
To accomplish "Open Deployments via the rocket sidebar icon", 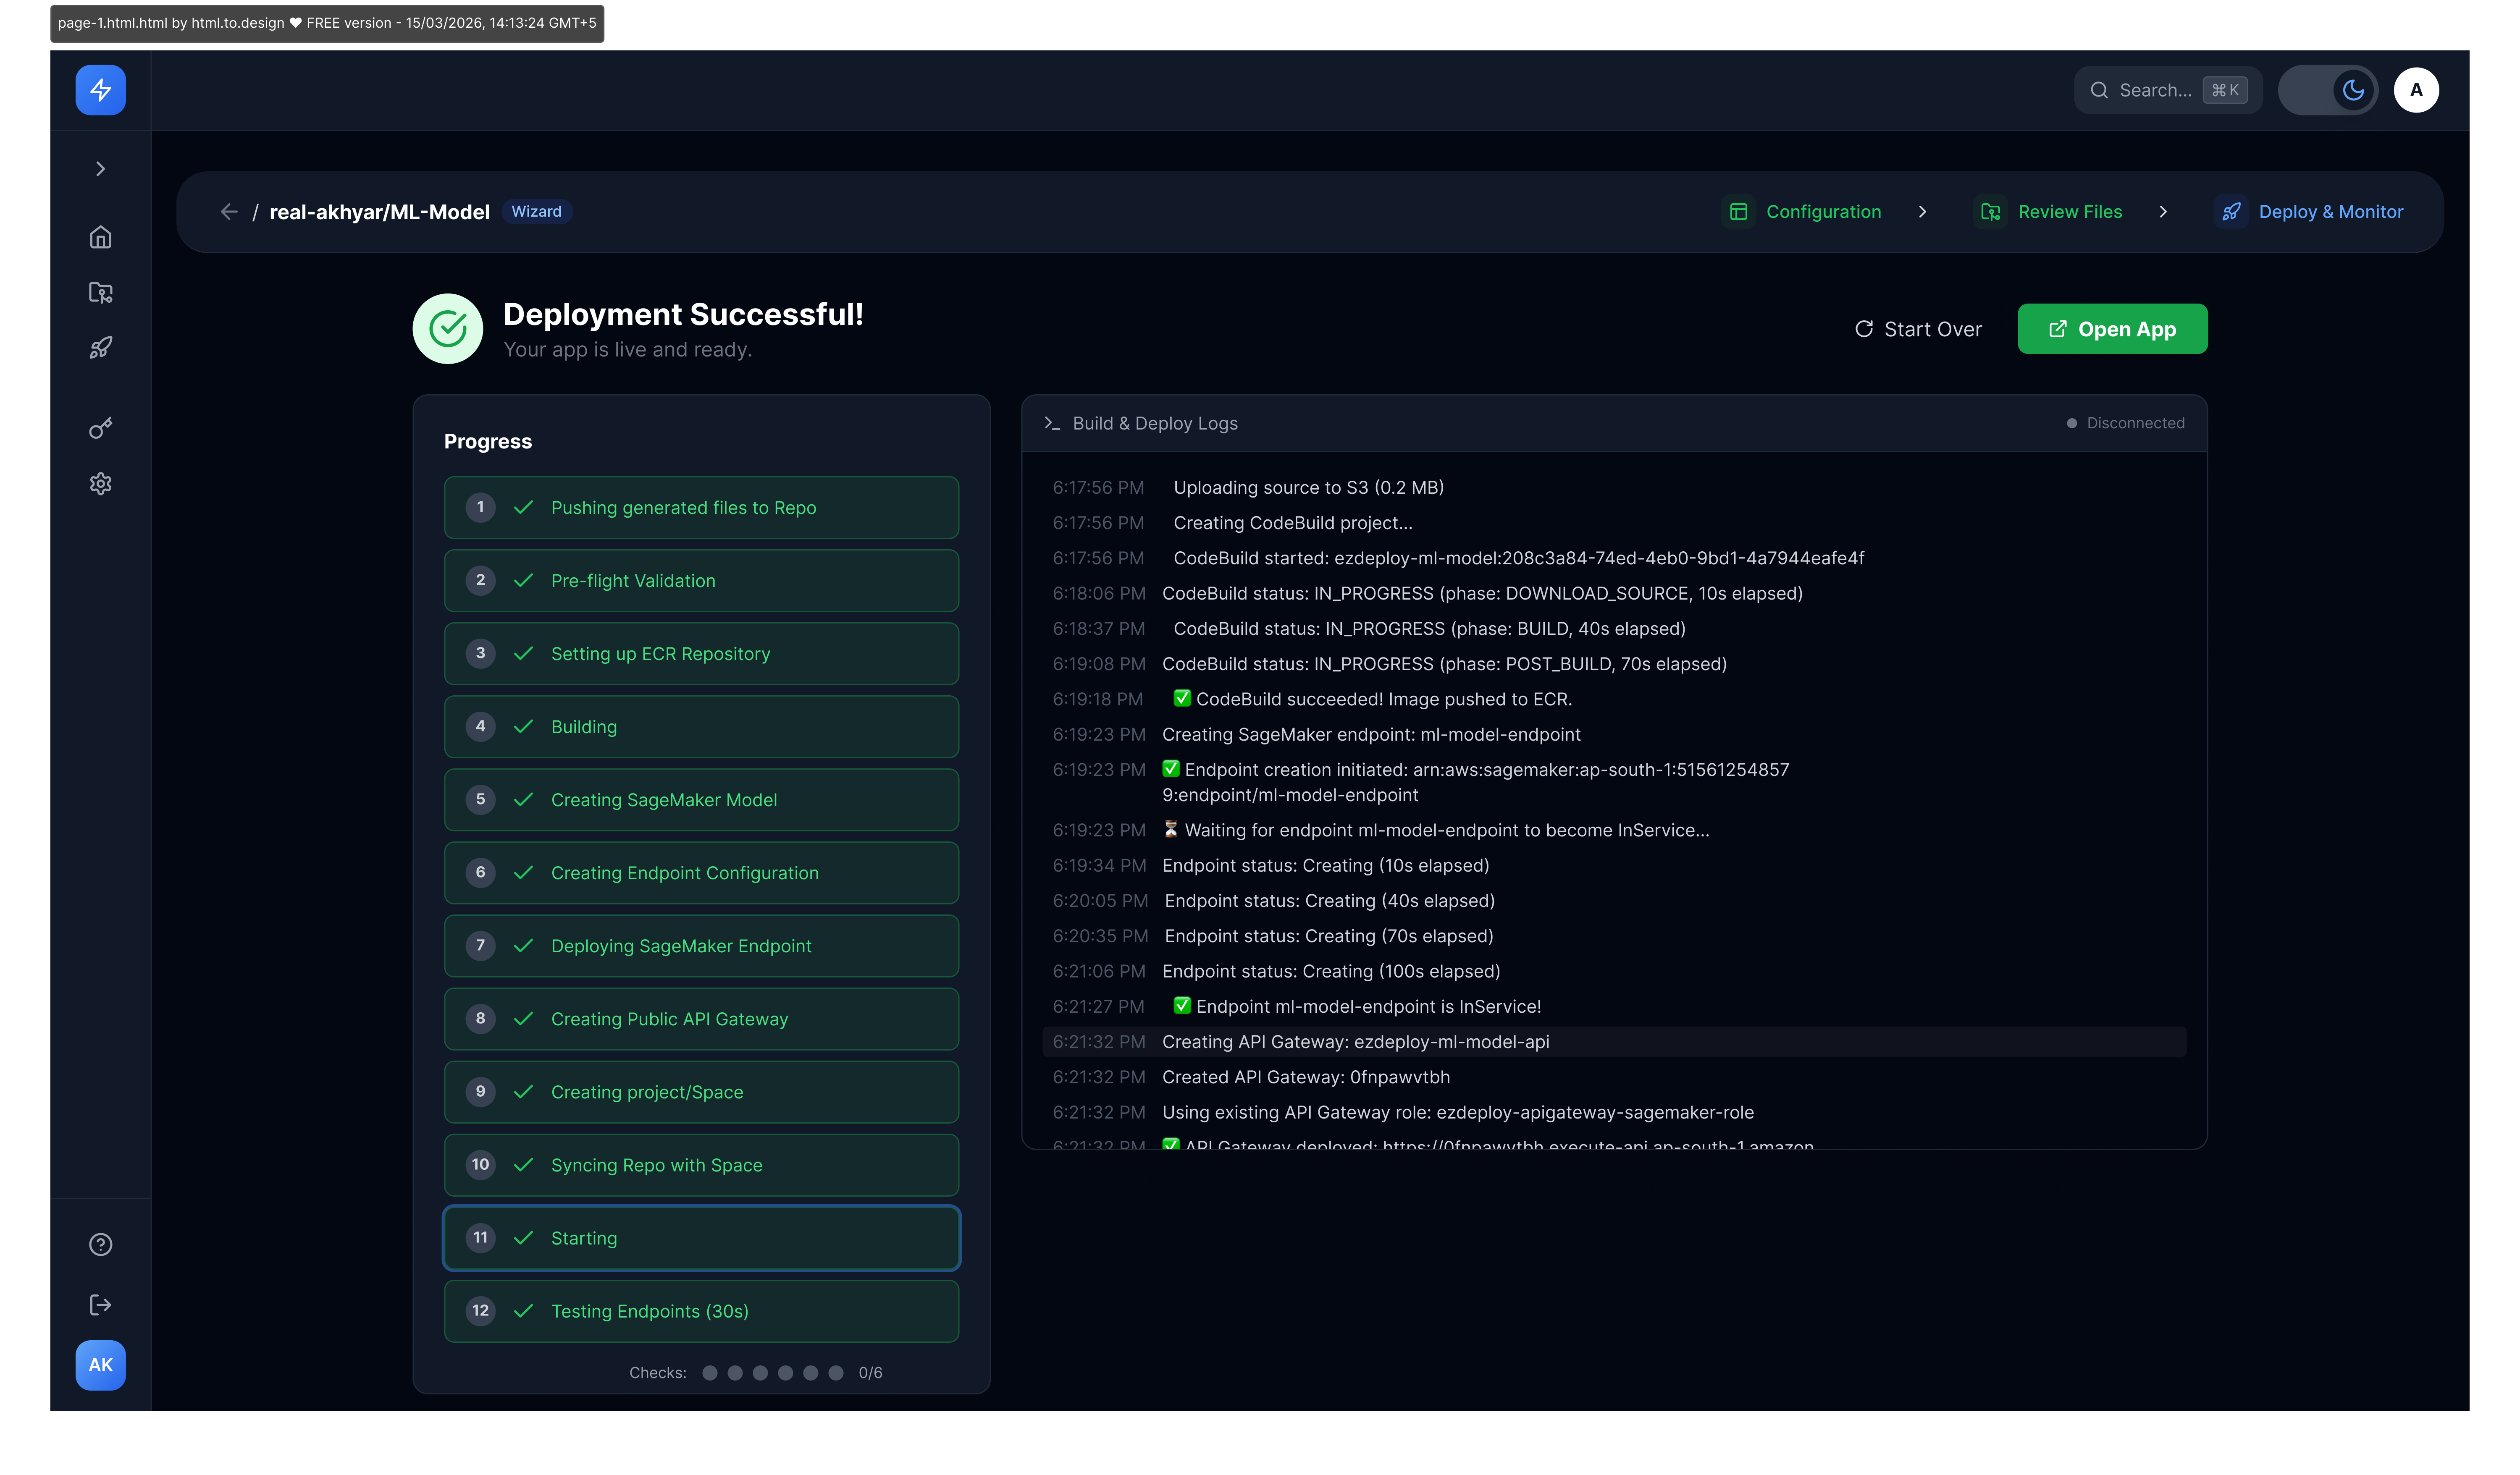I will [100, 347].
